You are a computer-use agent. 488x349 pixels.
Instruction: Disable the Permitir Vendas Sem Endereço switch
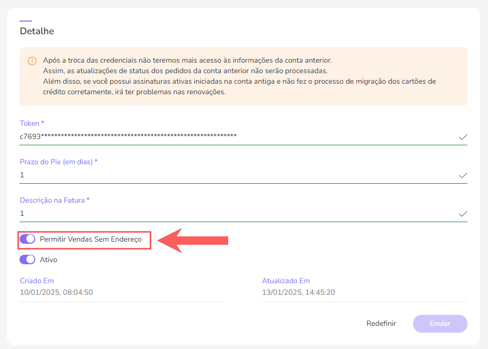[27, 239]
